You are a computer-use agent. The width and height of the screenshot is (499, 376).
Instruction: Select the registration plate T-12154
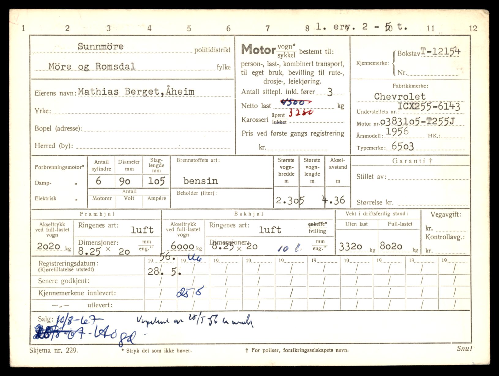(441, 51)
